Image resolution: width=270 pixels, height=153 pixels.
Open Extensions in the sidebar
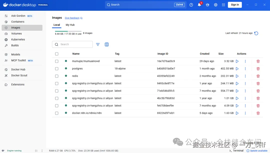tap(22, 84)
